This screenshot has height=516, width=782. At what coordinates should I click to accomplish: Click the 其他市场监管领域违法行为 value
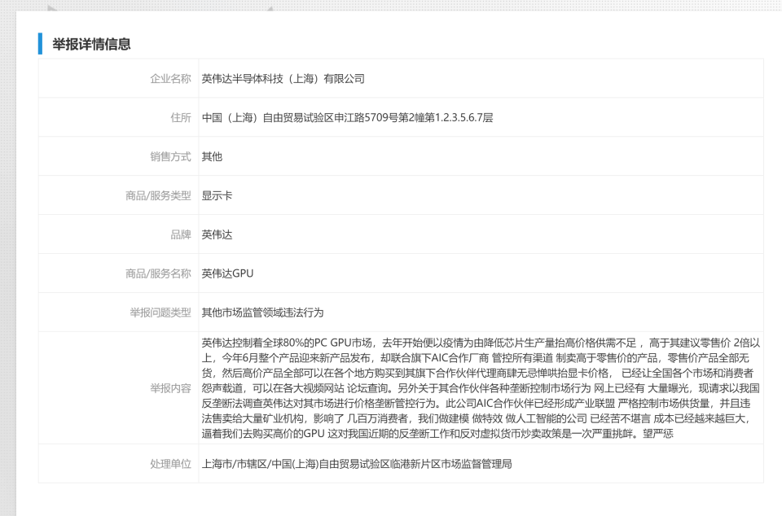[x=262, y=313]
